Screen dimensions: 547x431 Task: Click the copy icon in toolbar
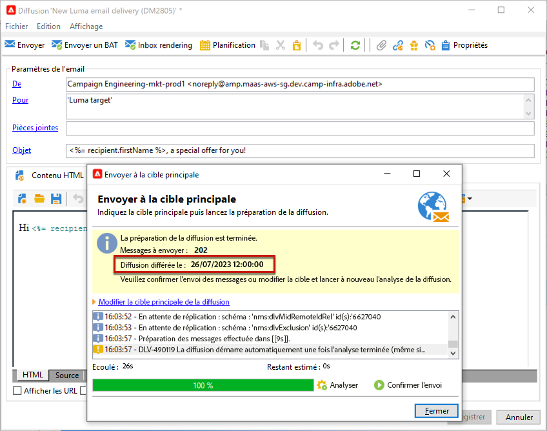(264, 45)
